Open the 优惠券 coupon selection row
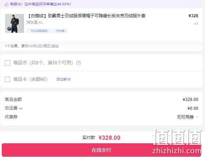The width and height of the screenshot is (205, 157). click(x=101, y=117)
